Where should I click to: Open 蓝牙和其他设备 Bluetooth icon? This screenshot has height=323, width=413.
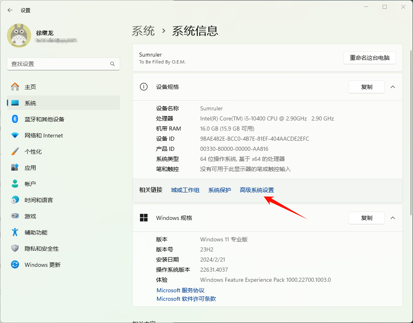[15, 119]
